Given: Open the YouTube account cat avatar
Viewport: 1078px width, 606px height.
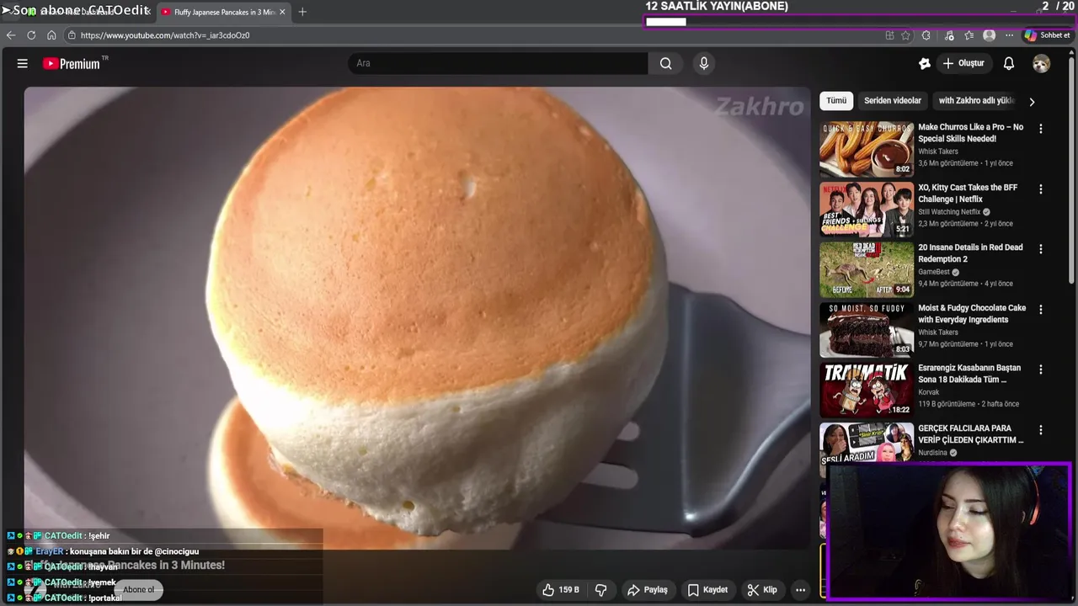Looking at the screenshot, I should point(1042,63).
